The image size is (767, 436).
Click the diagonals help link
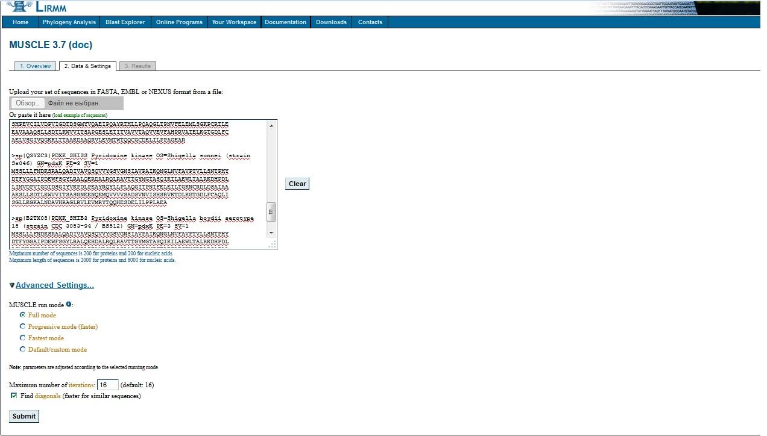(48, 396)
